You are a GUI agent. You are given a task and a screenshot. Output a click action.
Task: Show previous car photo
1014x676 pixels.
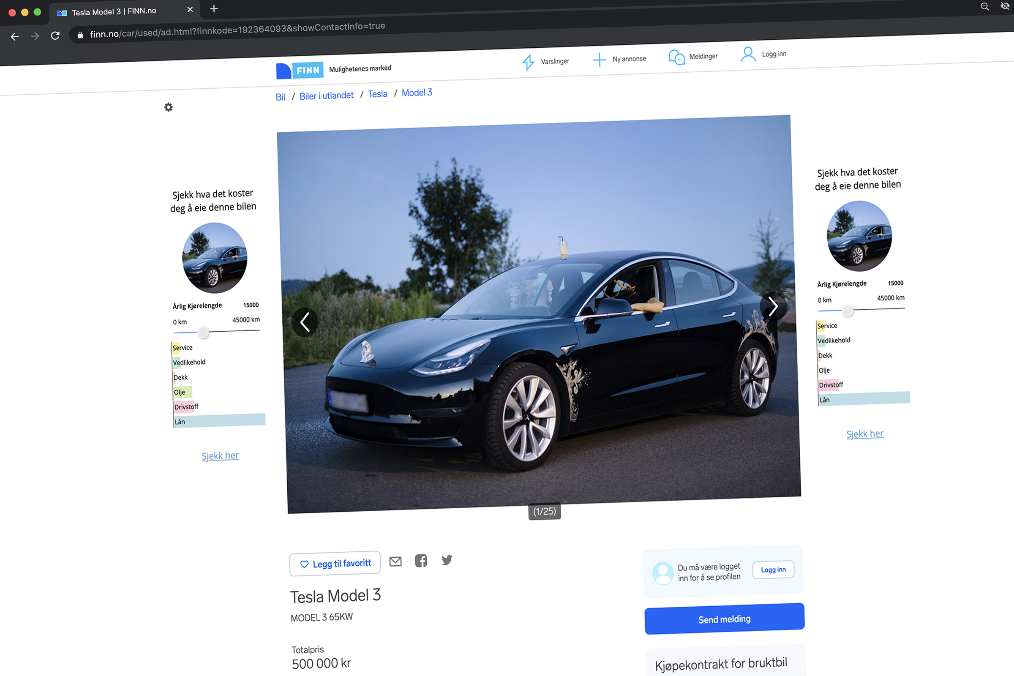pos(305,322)
